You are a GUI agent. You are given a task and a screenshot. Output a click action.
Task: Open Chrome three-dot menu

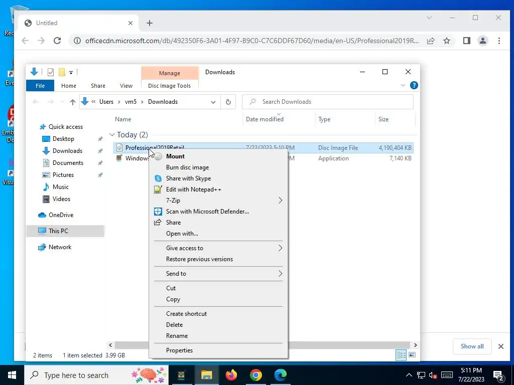[499, 41]
